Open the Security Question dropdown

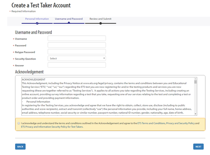(77, 58)
